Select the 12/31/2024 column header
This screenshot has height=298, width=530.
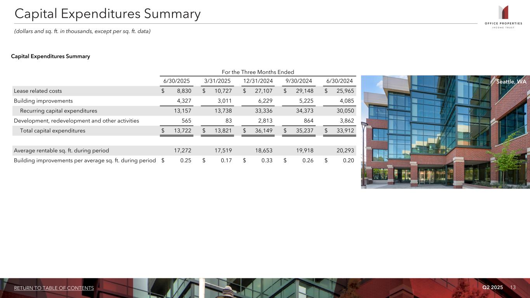click(258, 81)
